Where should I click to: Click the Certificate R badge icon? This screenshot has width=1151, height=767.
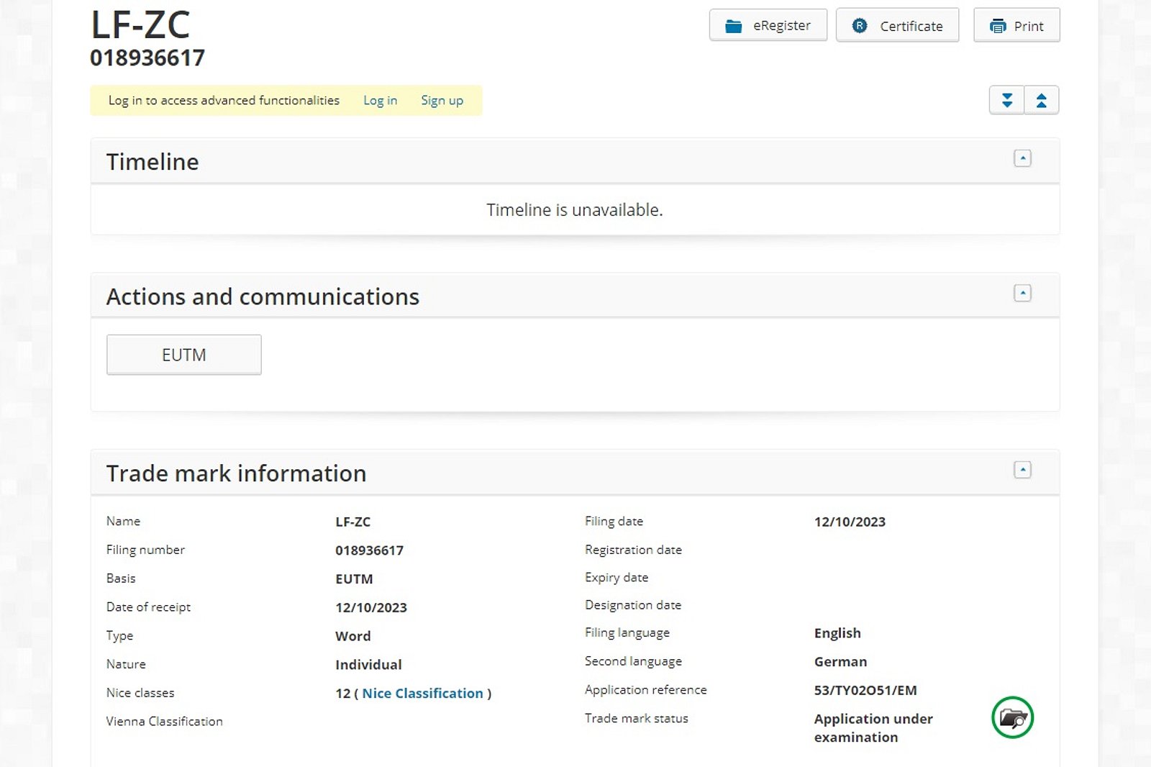click(x=860, y=26)
